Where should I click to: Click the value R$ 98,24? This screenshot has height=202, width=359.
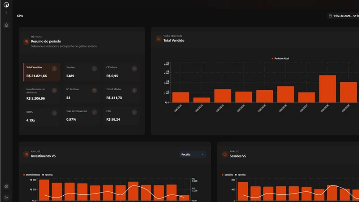(113, 119)
